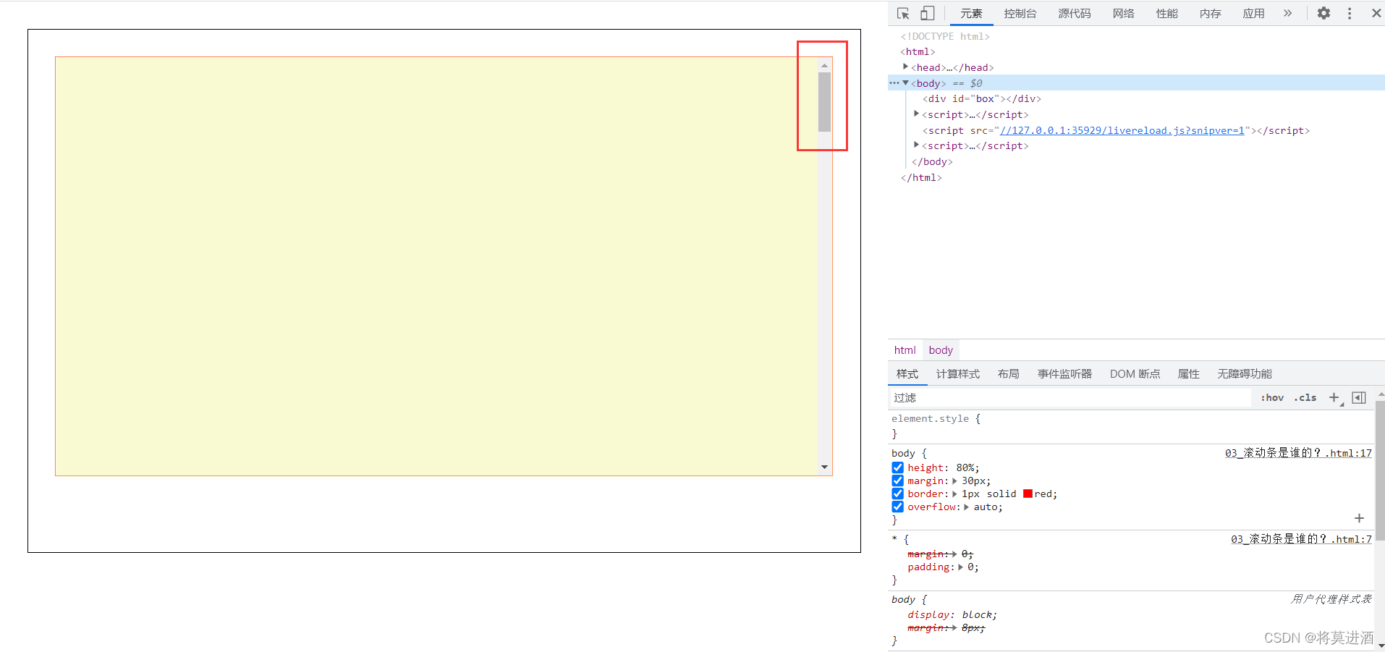Select html in the breadcrumb bar
This screenshot has height=652, width=1385.
pos(905,350)
